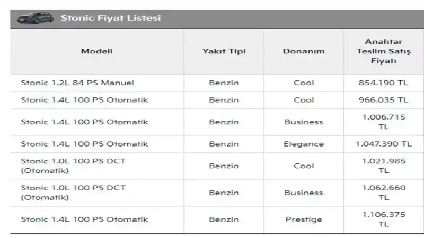Click the Donanım column header
The image size is (424, 238).
(x=304, y=51)
